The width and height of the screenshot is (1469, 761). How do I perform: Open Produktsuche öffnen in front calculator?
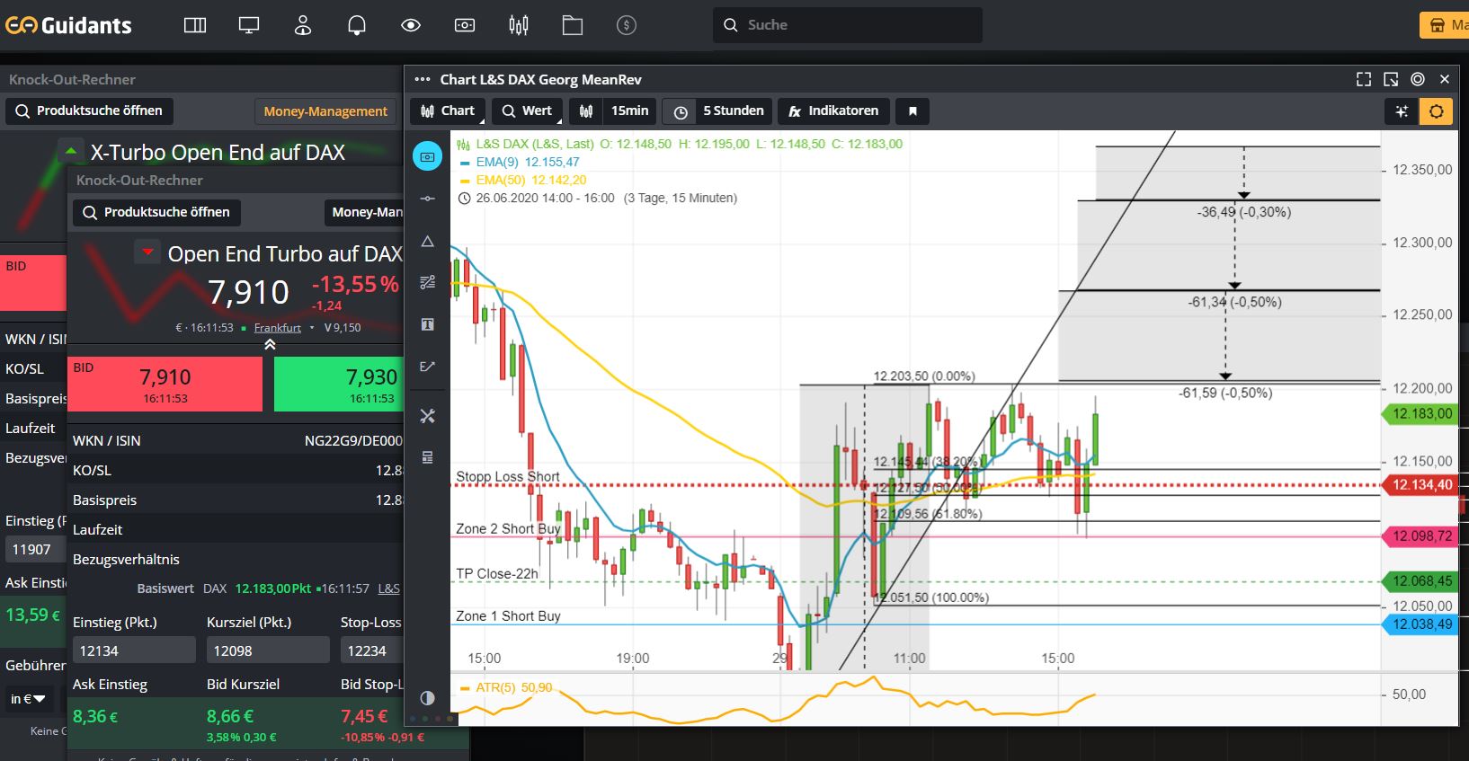[x=156, y=213]
